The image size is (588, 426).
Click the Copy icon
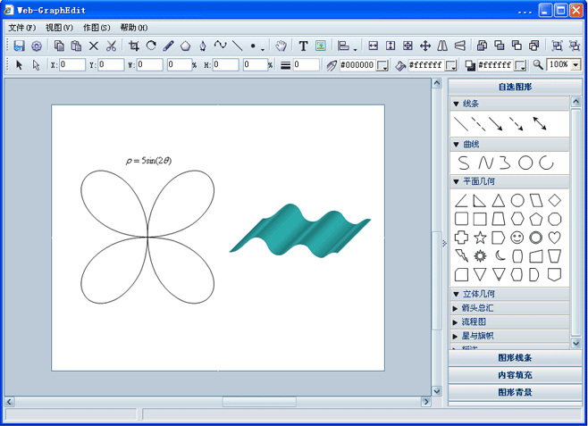(x=59, y=46)
